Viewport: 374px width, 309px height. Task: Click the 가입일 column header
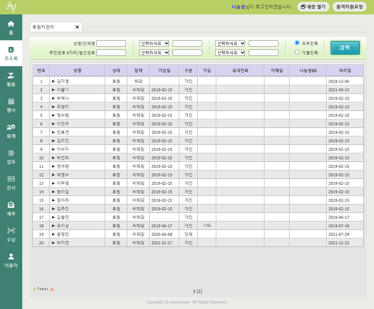pos(164,71)
